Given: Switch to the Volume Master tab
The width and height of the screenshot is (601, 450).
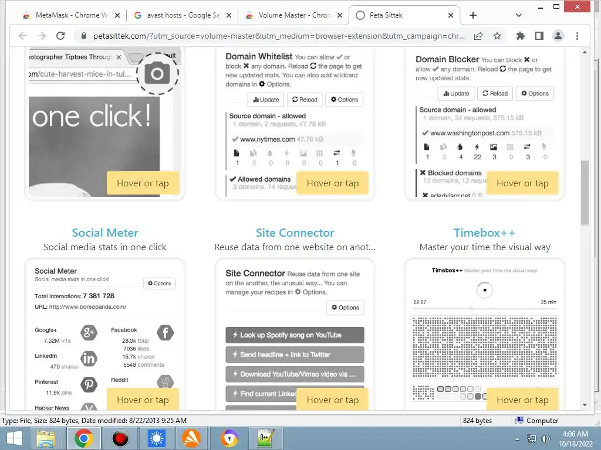Looking at the screenshot, I should point(295,15).
